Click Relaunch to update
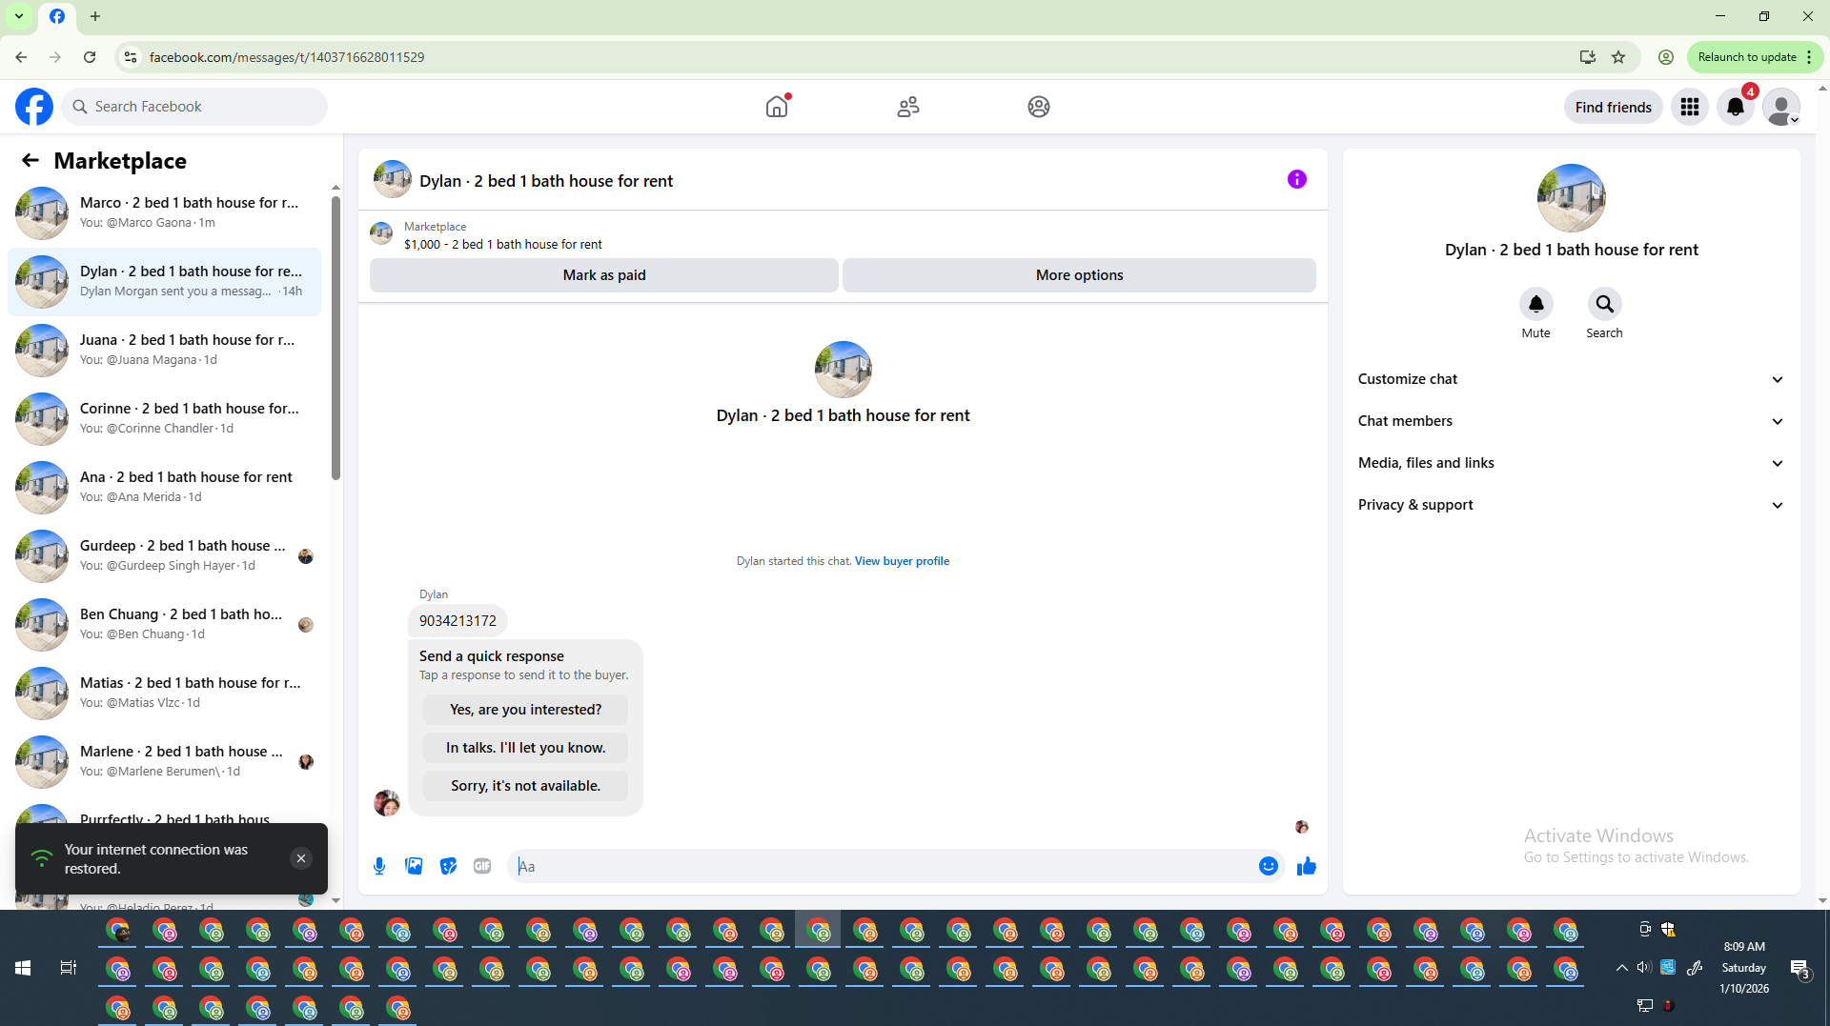Viewport: 1830px width, 1026px height. (x=1746, y=57)
